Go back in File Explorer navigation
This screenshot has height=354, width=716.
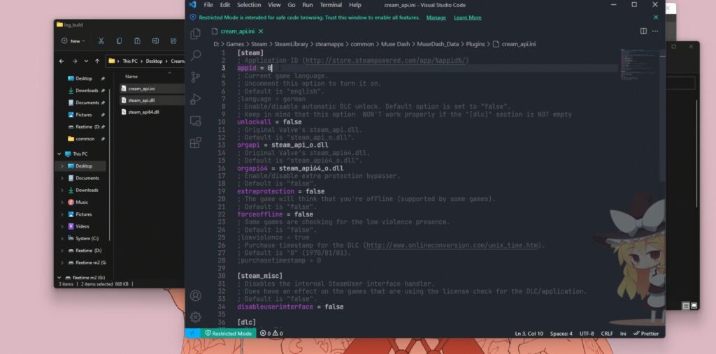point(62,61)
